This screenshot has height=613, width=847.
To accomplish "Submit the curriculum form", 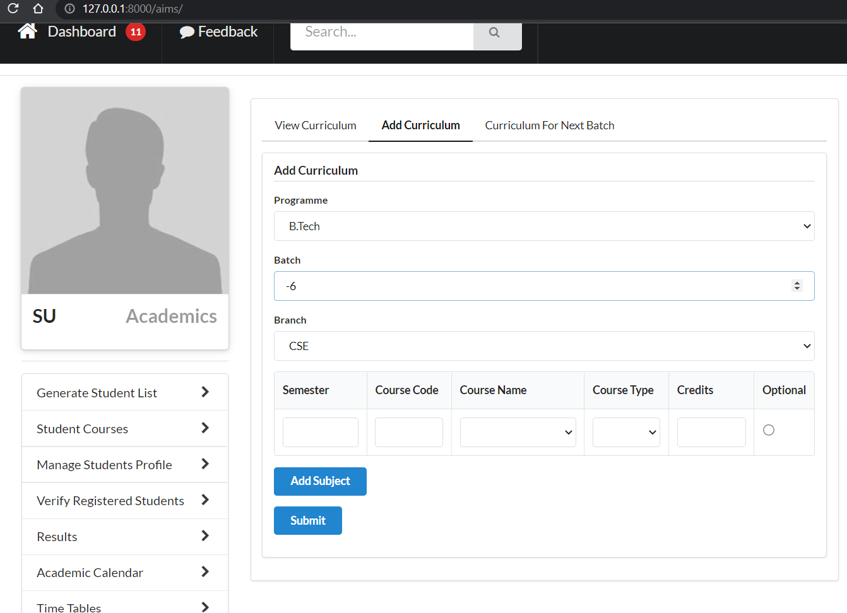I will pyautogui.click(x=307, y=520).
